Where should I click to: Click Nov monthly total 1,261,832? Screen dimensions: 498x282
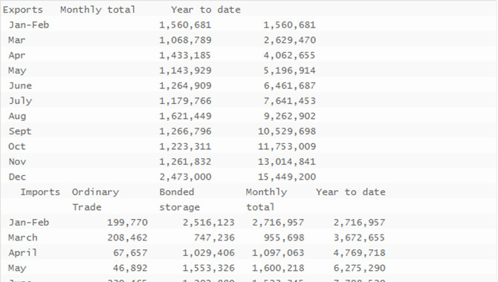pyautogui.click(x=185, y=162)
